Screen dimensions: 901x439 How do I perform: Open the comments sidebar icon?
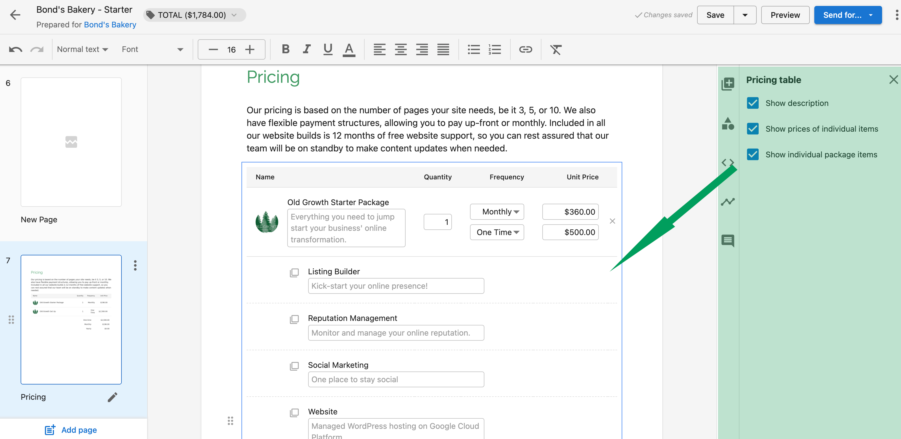[x=728, y=241]
